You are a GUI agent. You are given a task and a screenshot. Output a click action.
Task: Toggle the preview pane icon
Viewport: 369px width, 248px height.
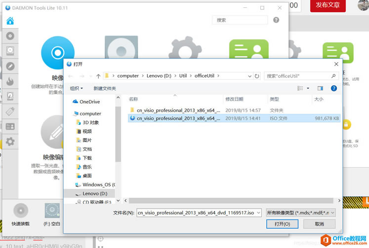tap(320, 88)
